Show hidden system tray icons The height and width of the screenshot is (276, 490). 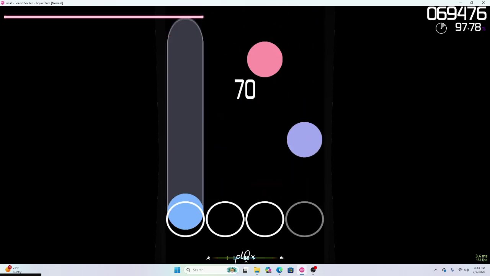[436, 270]
